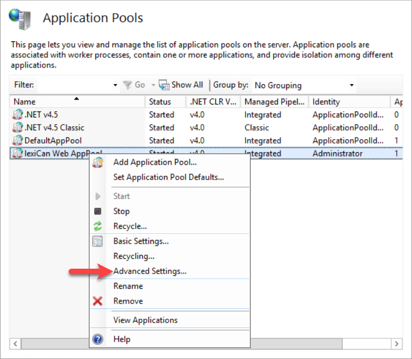Click inside the Filter text field
Image resolution: width=412 pixels, height=359 pixels.
(x=74, y=85)
